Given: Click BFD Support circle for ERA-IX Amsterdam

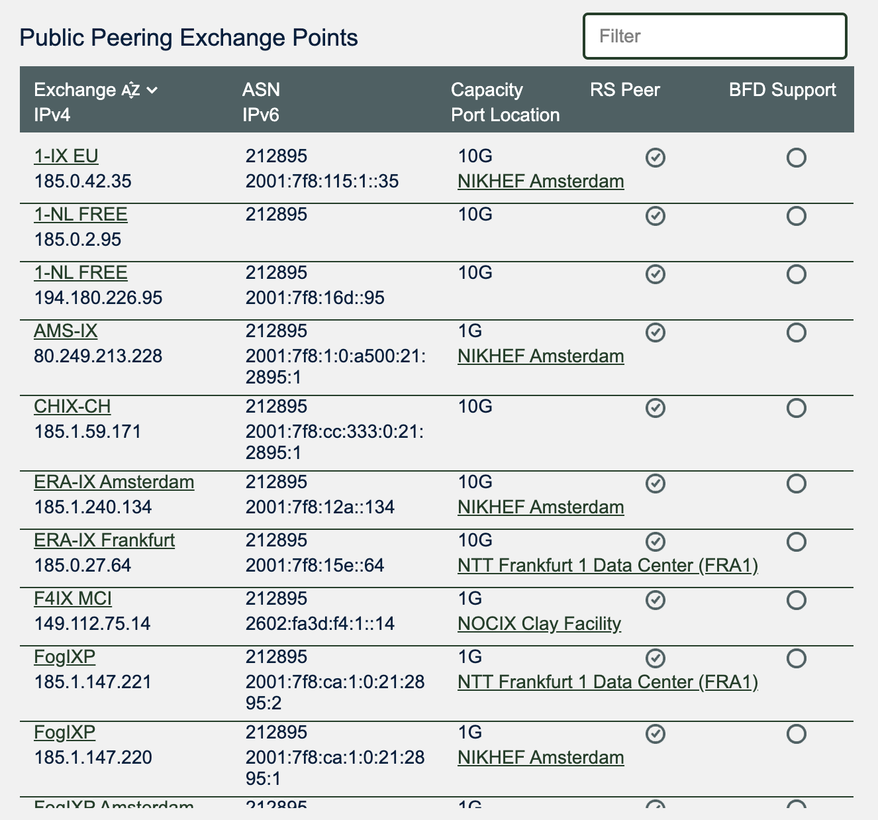Looking at the screenshot, I should 796,484.
